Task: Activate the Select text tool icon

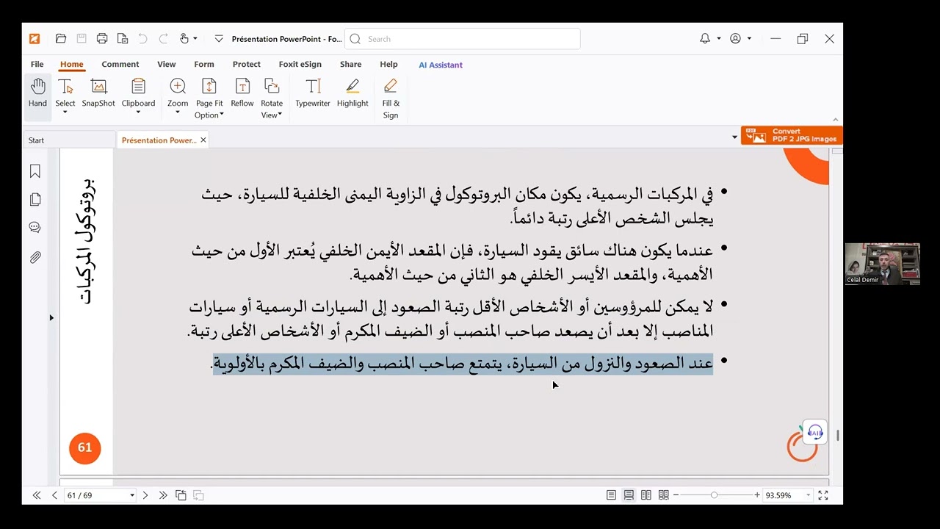Action: (x=65, y=87)
